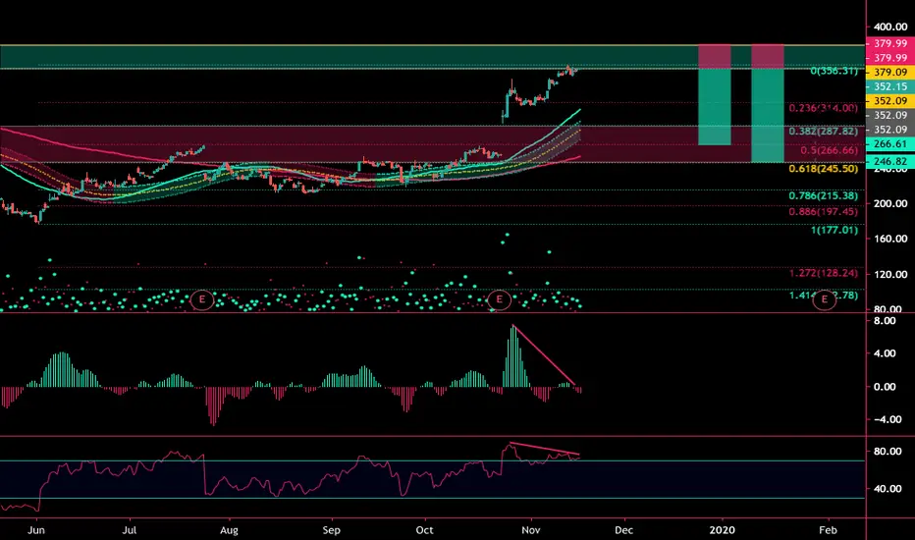Screen dimensions: 915x540
Task: Click Aug on the time axis
Action: click(229, 530)
